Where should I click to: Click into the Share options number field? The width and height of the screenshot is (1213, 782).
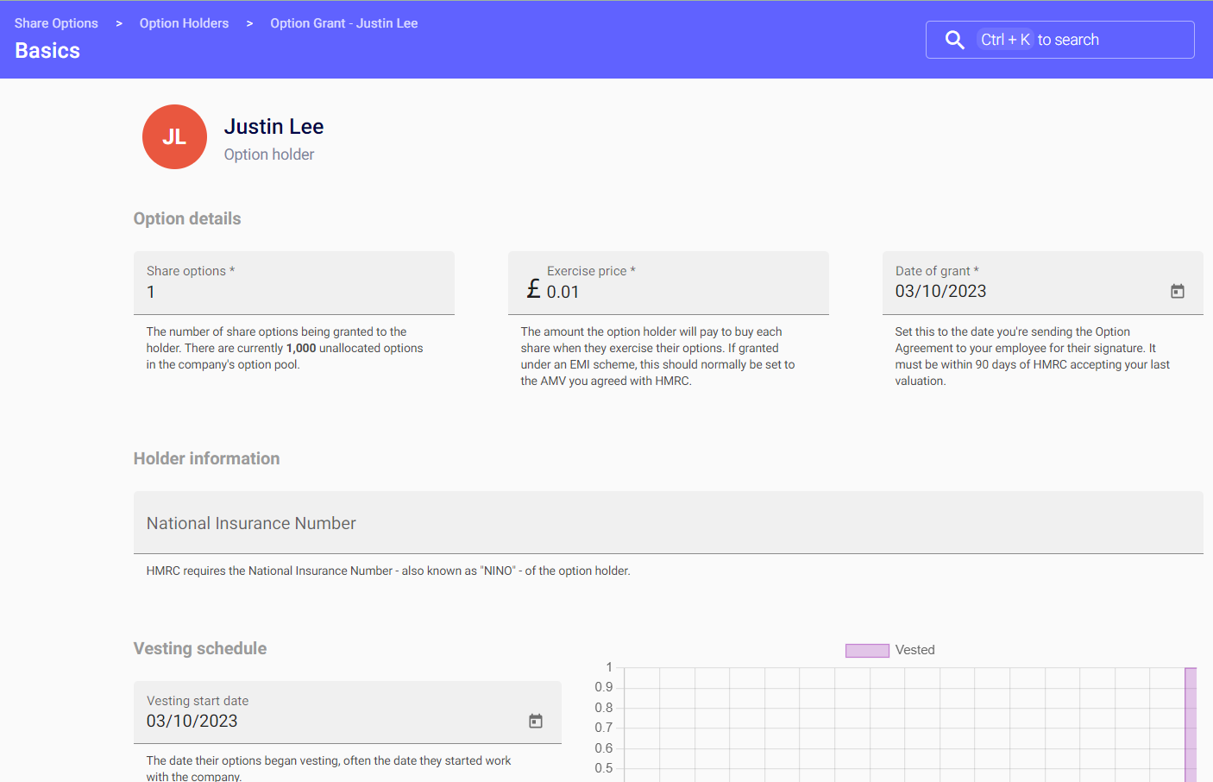coord(293,292)
